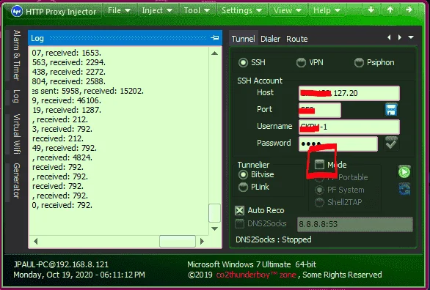
Task: Click the Username input field
Action: click(x=349, y=127)
